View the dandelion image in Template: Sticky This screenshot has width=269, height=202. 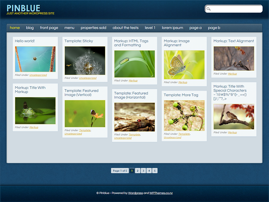[x=85, y=60]
